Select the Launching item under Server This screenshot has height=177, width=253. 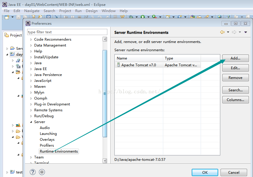[48, 134]
